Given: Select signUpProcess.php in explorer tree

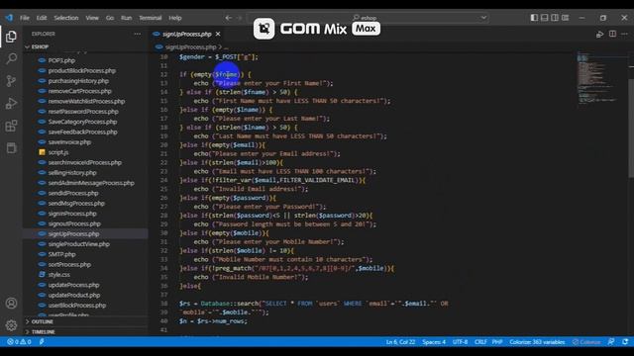Looking at the screenshot, I should [x=73, y=233].
